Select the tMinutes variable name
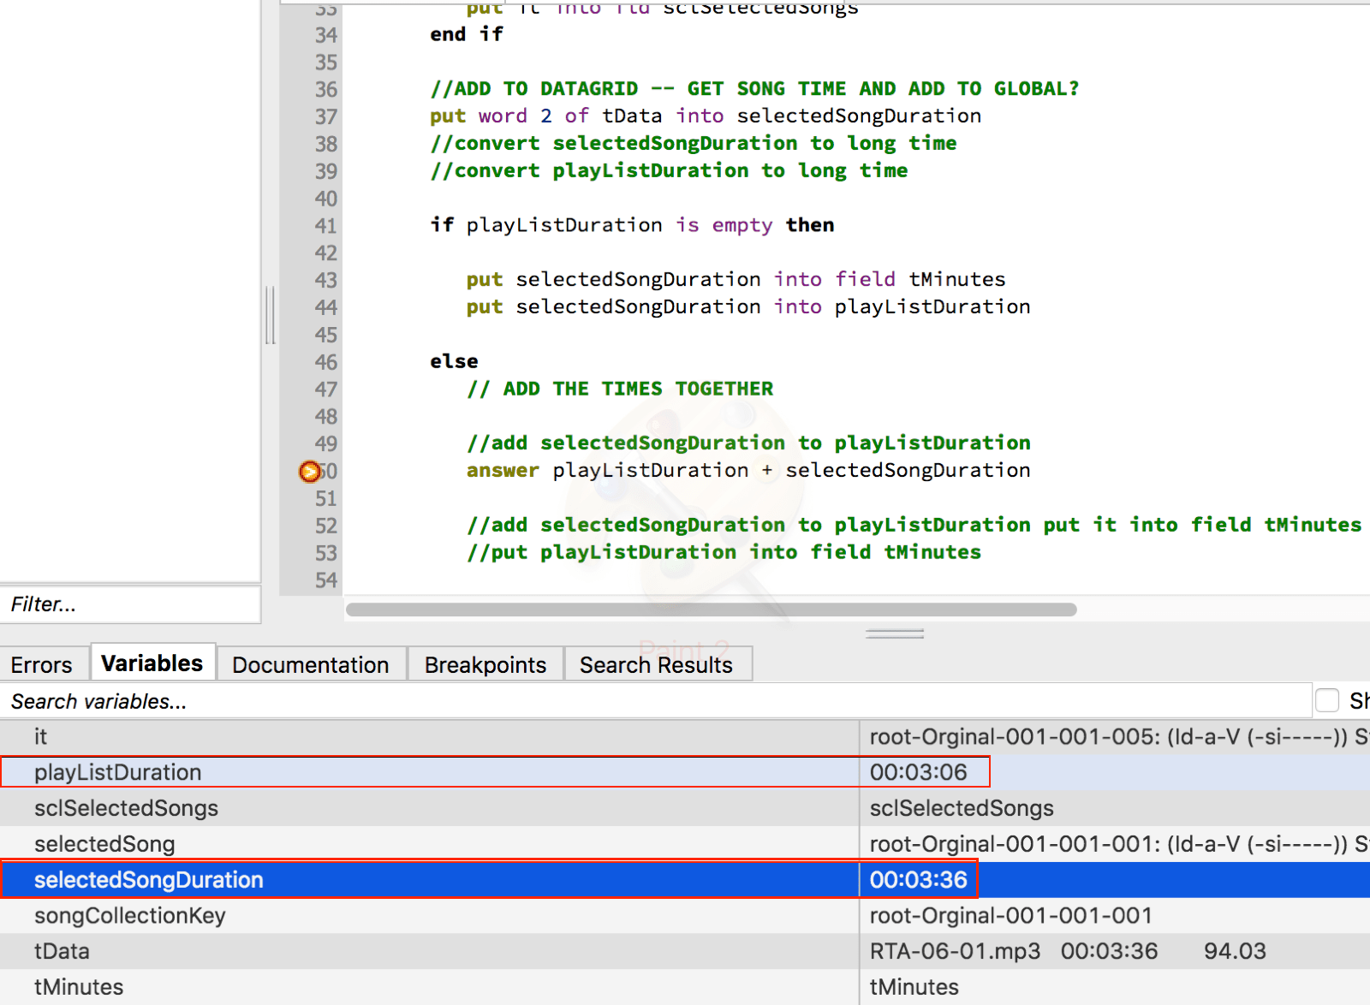The height and width of the screenshot is (1005, 1370). click(79, 987)
